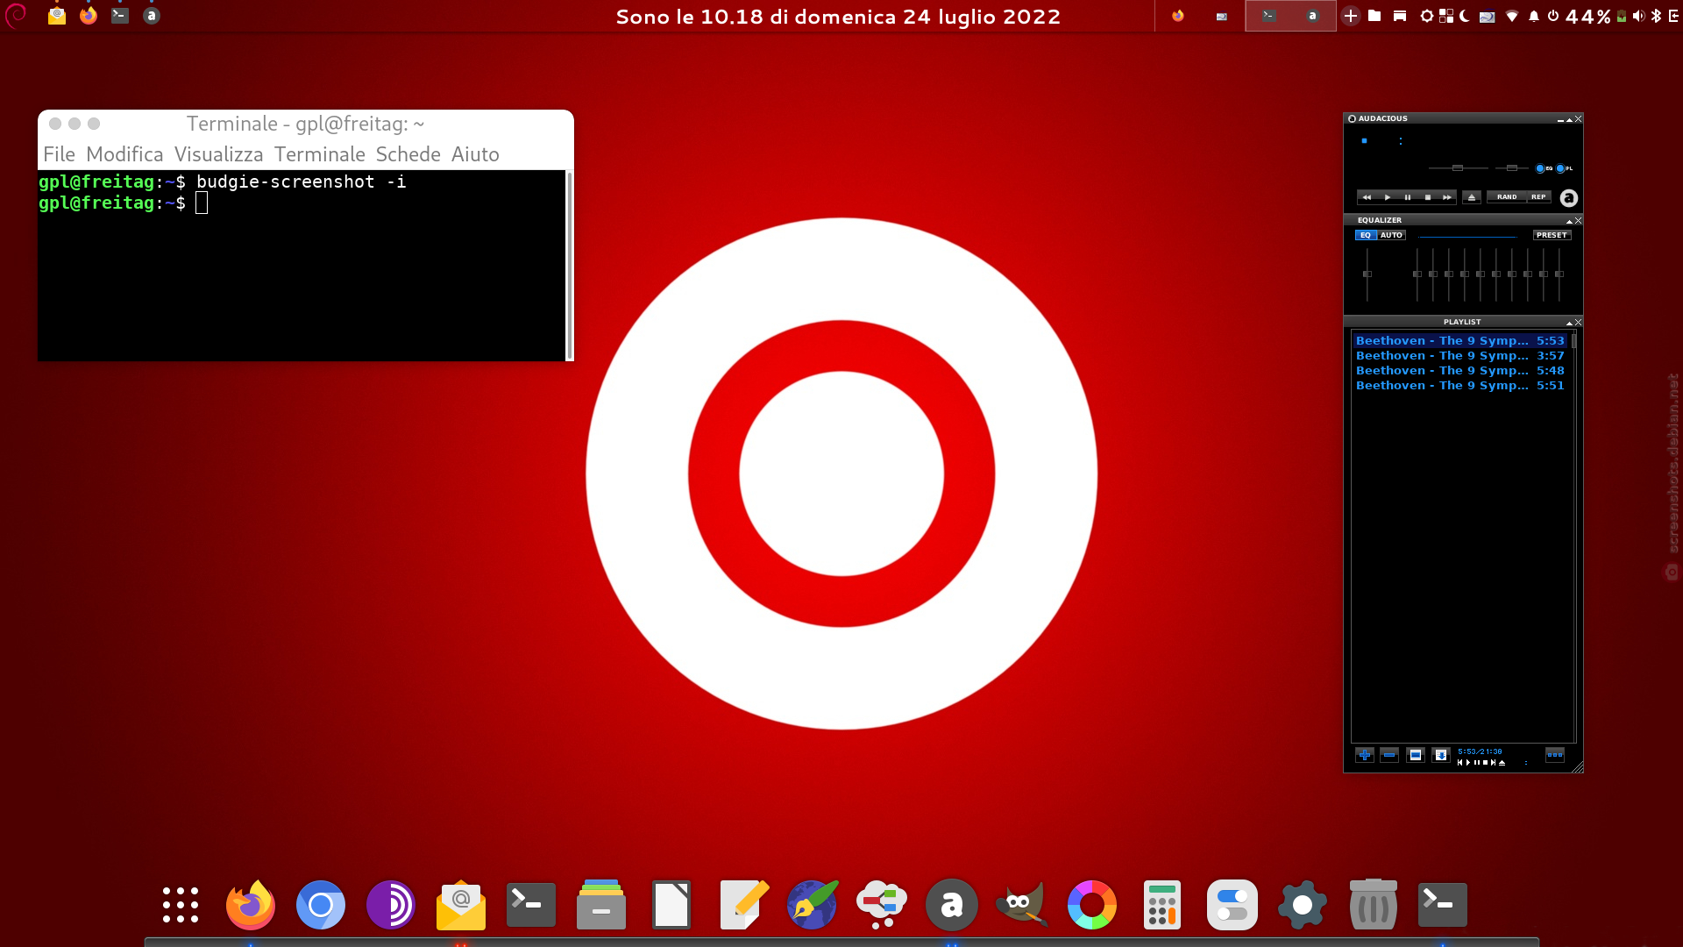The width and height of the screenshot is (1683, 947).
Task: Open Places folder icon in top panel
Action: pyautogui.click(x=1374, y=16)
